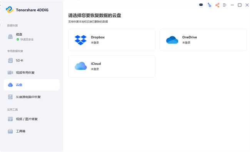Click the key registration icon
250x152 pixels.
209,5
